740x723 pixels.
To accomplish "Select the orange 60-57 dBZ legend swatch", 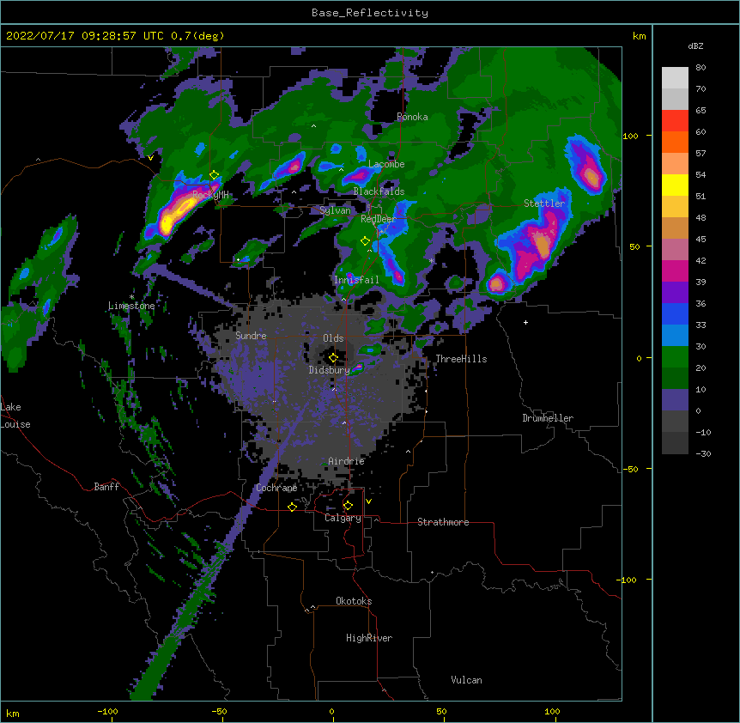I will click(x=675, y=142).
